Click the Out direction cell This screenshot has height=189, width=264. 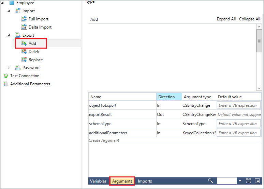point(169,115)
